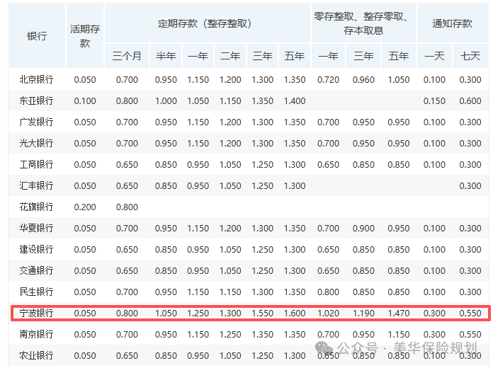The image size is (493, 368).
Task: Select the 1.470 value in 宁波银行 row
Action: (399, 313)
